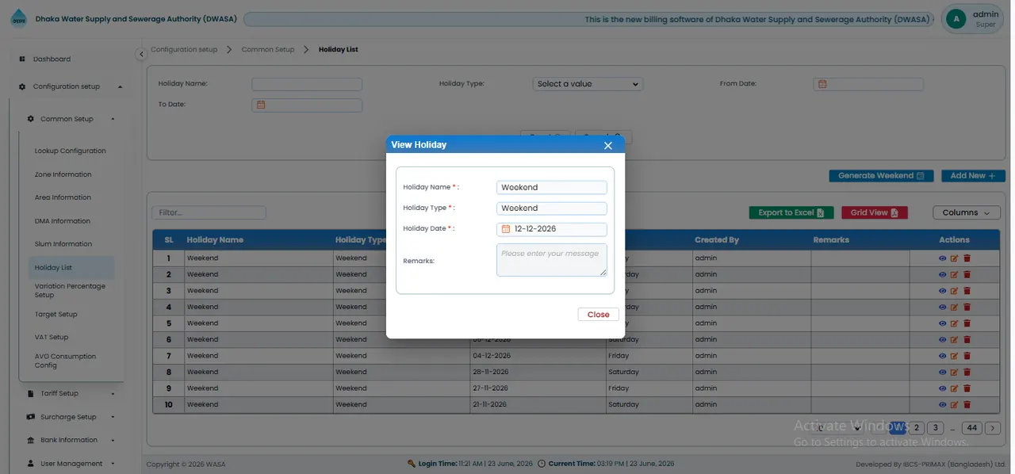1015x474 pixels.
Task: View holiday details for row 2
Action: 943,274
